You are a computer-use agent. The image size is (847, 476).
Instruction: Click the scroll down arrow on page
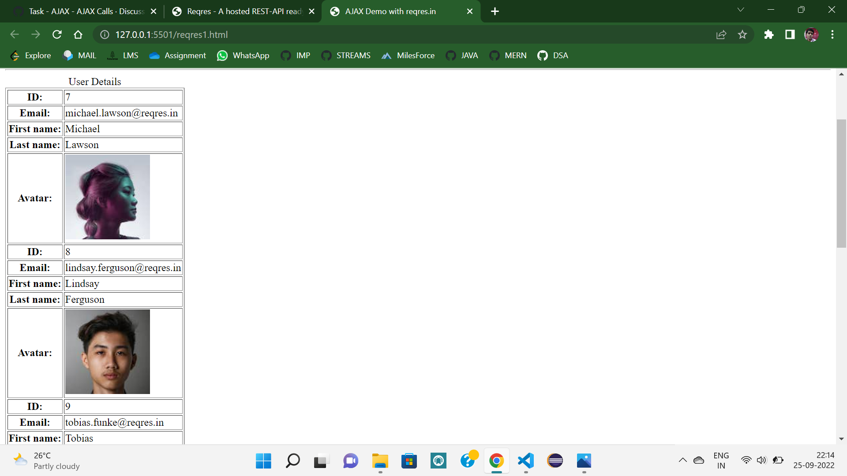coord(841,439)
